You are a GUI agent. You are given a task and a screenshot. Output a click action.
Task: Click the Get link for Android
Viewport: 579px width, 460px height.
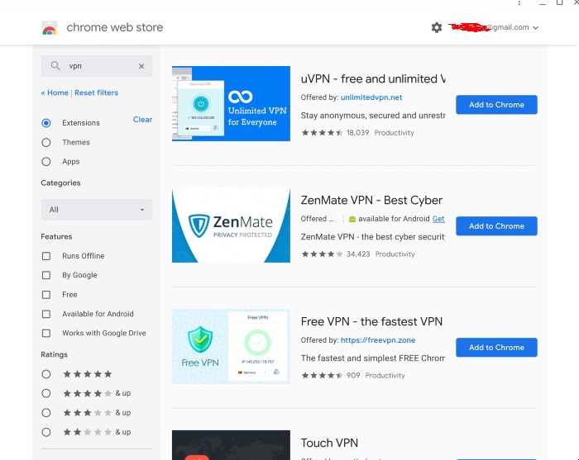438,219
